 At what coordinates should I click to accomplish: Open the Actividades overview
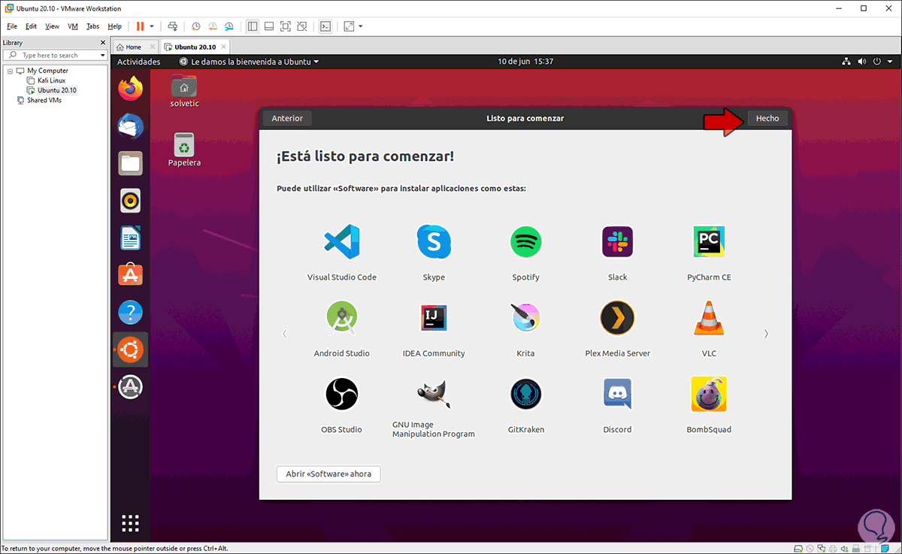[x=138, y=62]
